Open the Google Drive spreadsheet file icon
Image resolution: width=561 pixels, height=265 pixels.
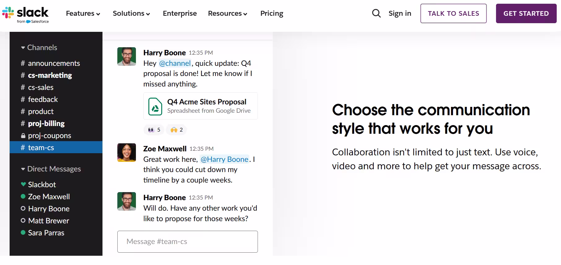(155, 107)
